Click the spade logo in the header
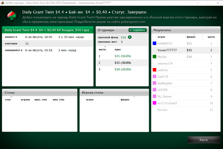Screen dimensions: 223x149 coord(12,16)
